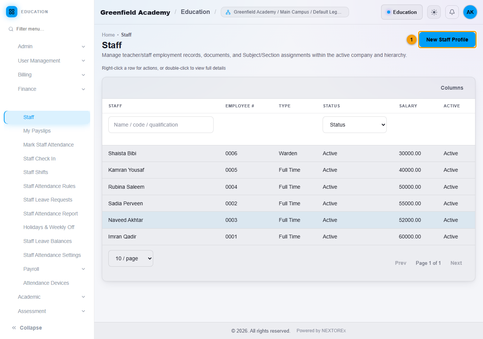Open the notifications bell

coord(452,12)
